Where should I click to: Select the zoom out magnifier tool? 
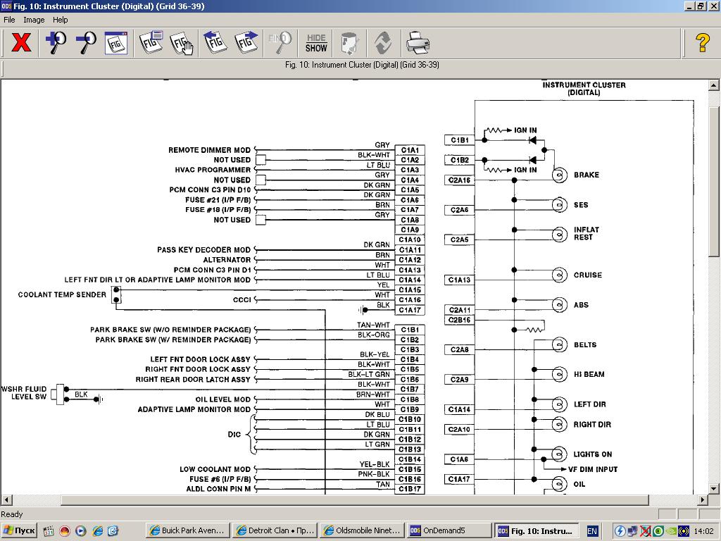coord(86,43)
